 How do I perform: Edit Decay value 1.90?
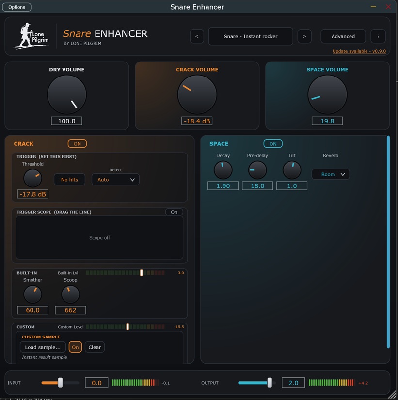[223, 186]
